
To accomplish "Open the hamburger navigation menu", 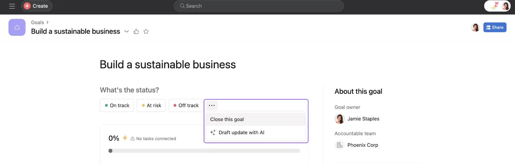I will click(x=12, y=6).
